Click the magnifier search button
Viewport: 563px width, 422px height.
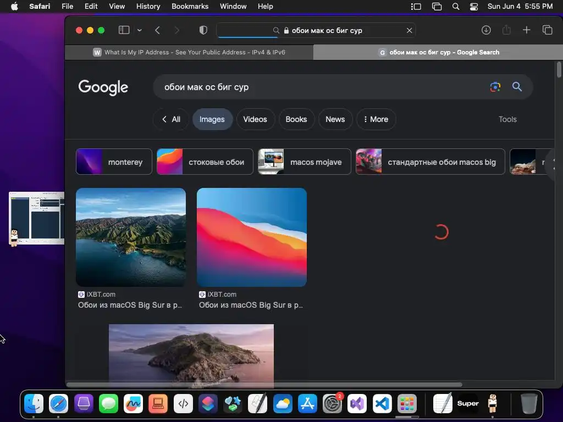click(x=517, y=87)
